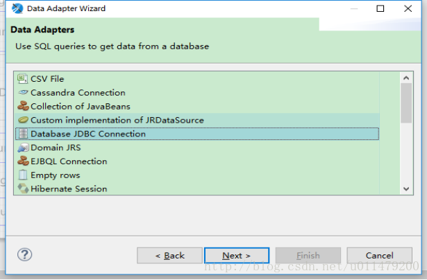
Task: Cancel the Data Adapter Wizard
Action: [x=379, y=256]
